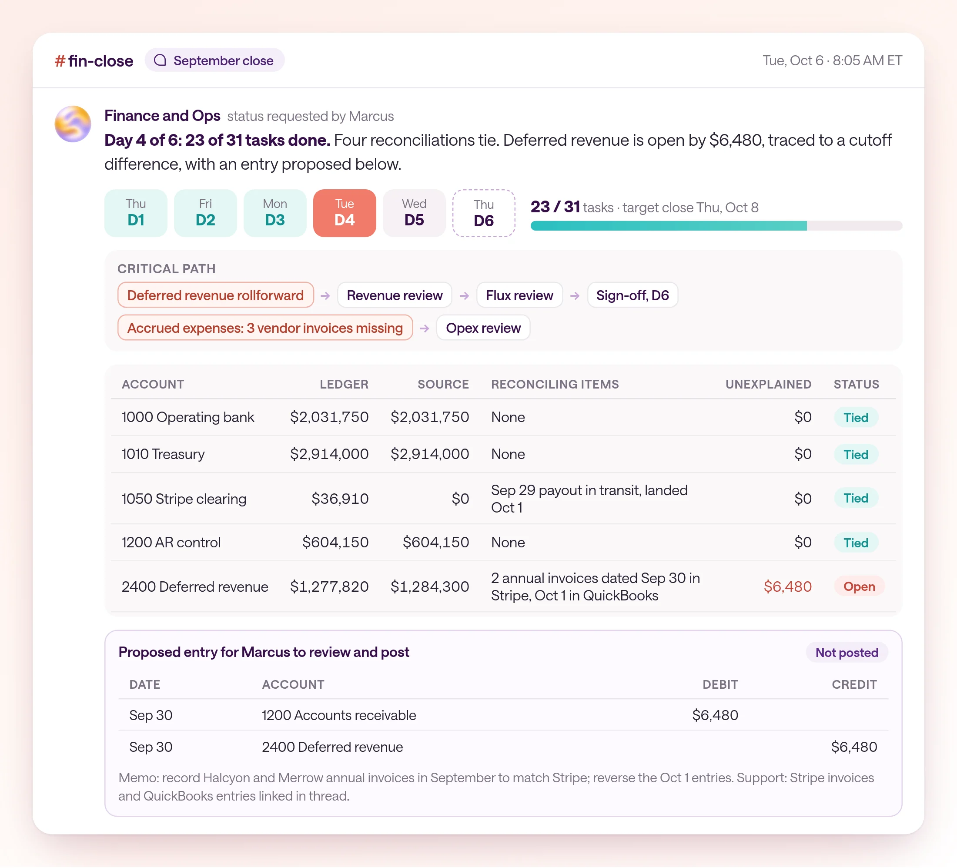
Task: Click the Finance and Ops avatar
Action: tap(73, 124)
